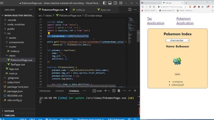Open App.vue file in the explorer tree
Image resolution: width=214 pixels, height=120 pixels.
[x=18, y=69]
